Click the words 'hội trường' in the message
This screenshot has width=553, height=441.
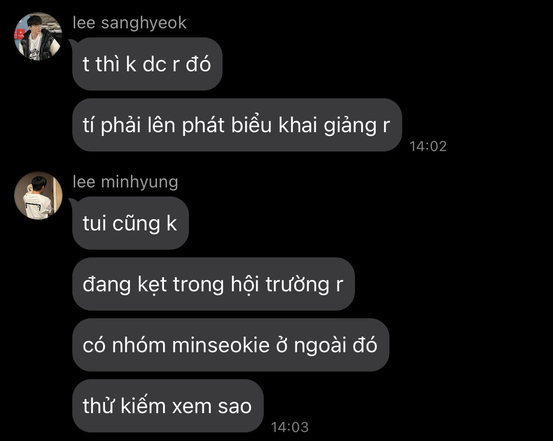click(280, 285)
